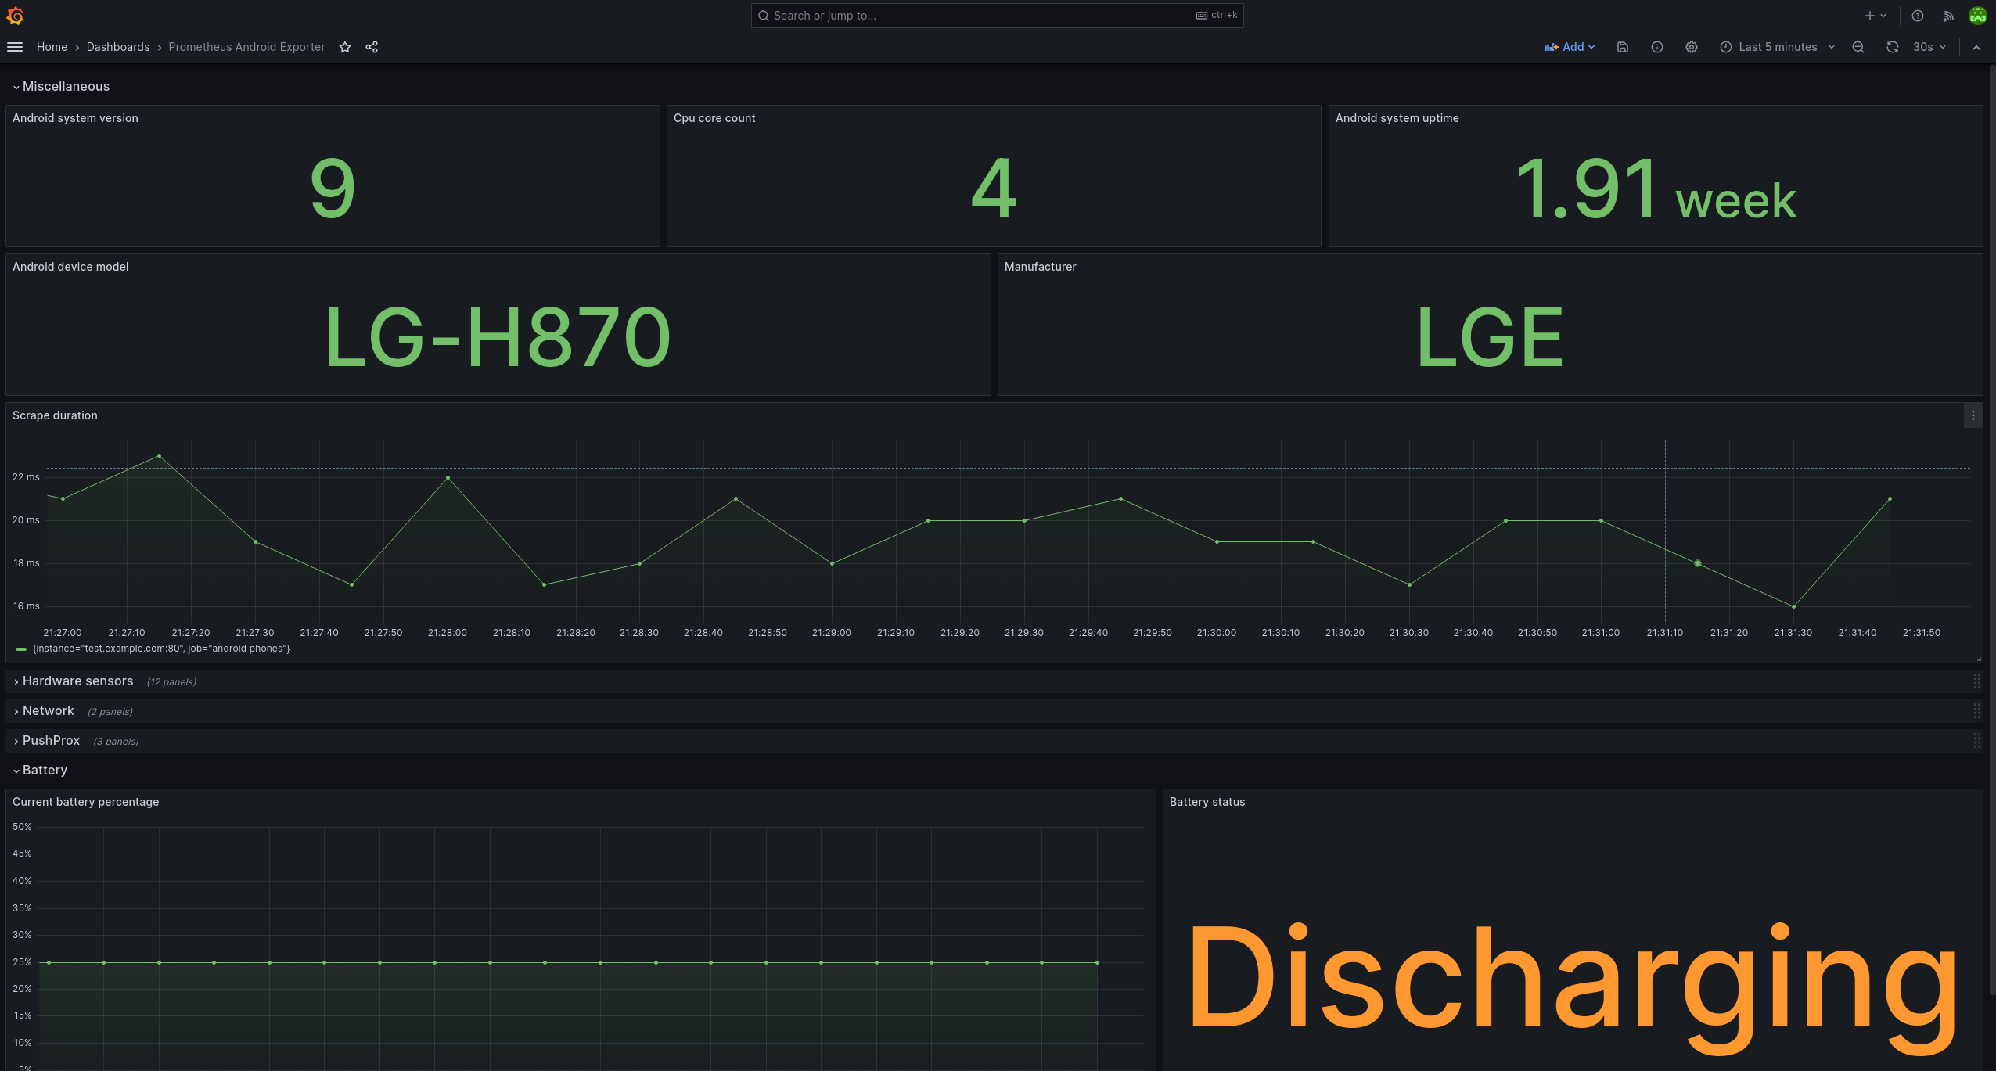Zoom out the time range

(1858, 47)
